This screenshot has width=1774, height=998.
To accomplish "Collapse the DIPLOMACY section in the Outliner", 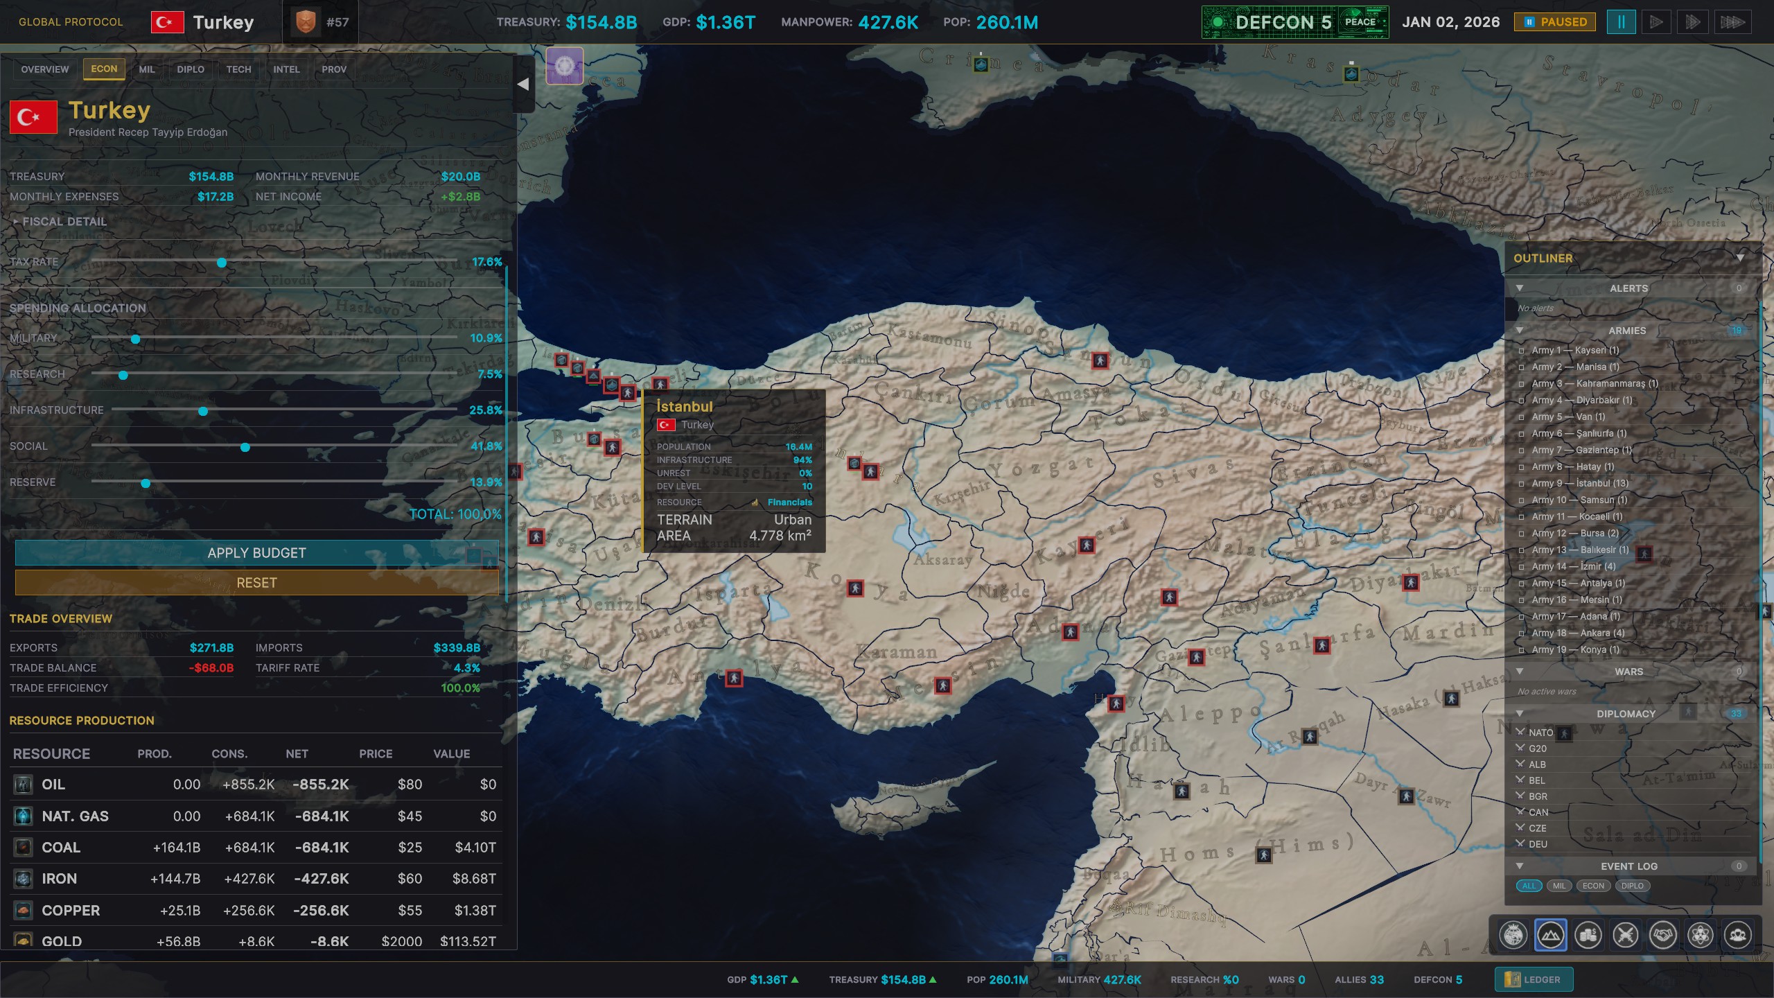I will point(1519,713).
